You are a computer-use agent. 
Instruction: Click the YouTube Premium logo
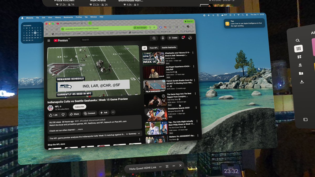point(61,40)
